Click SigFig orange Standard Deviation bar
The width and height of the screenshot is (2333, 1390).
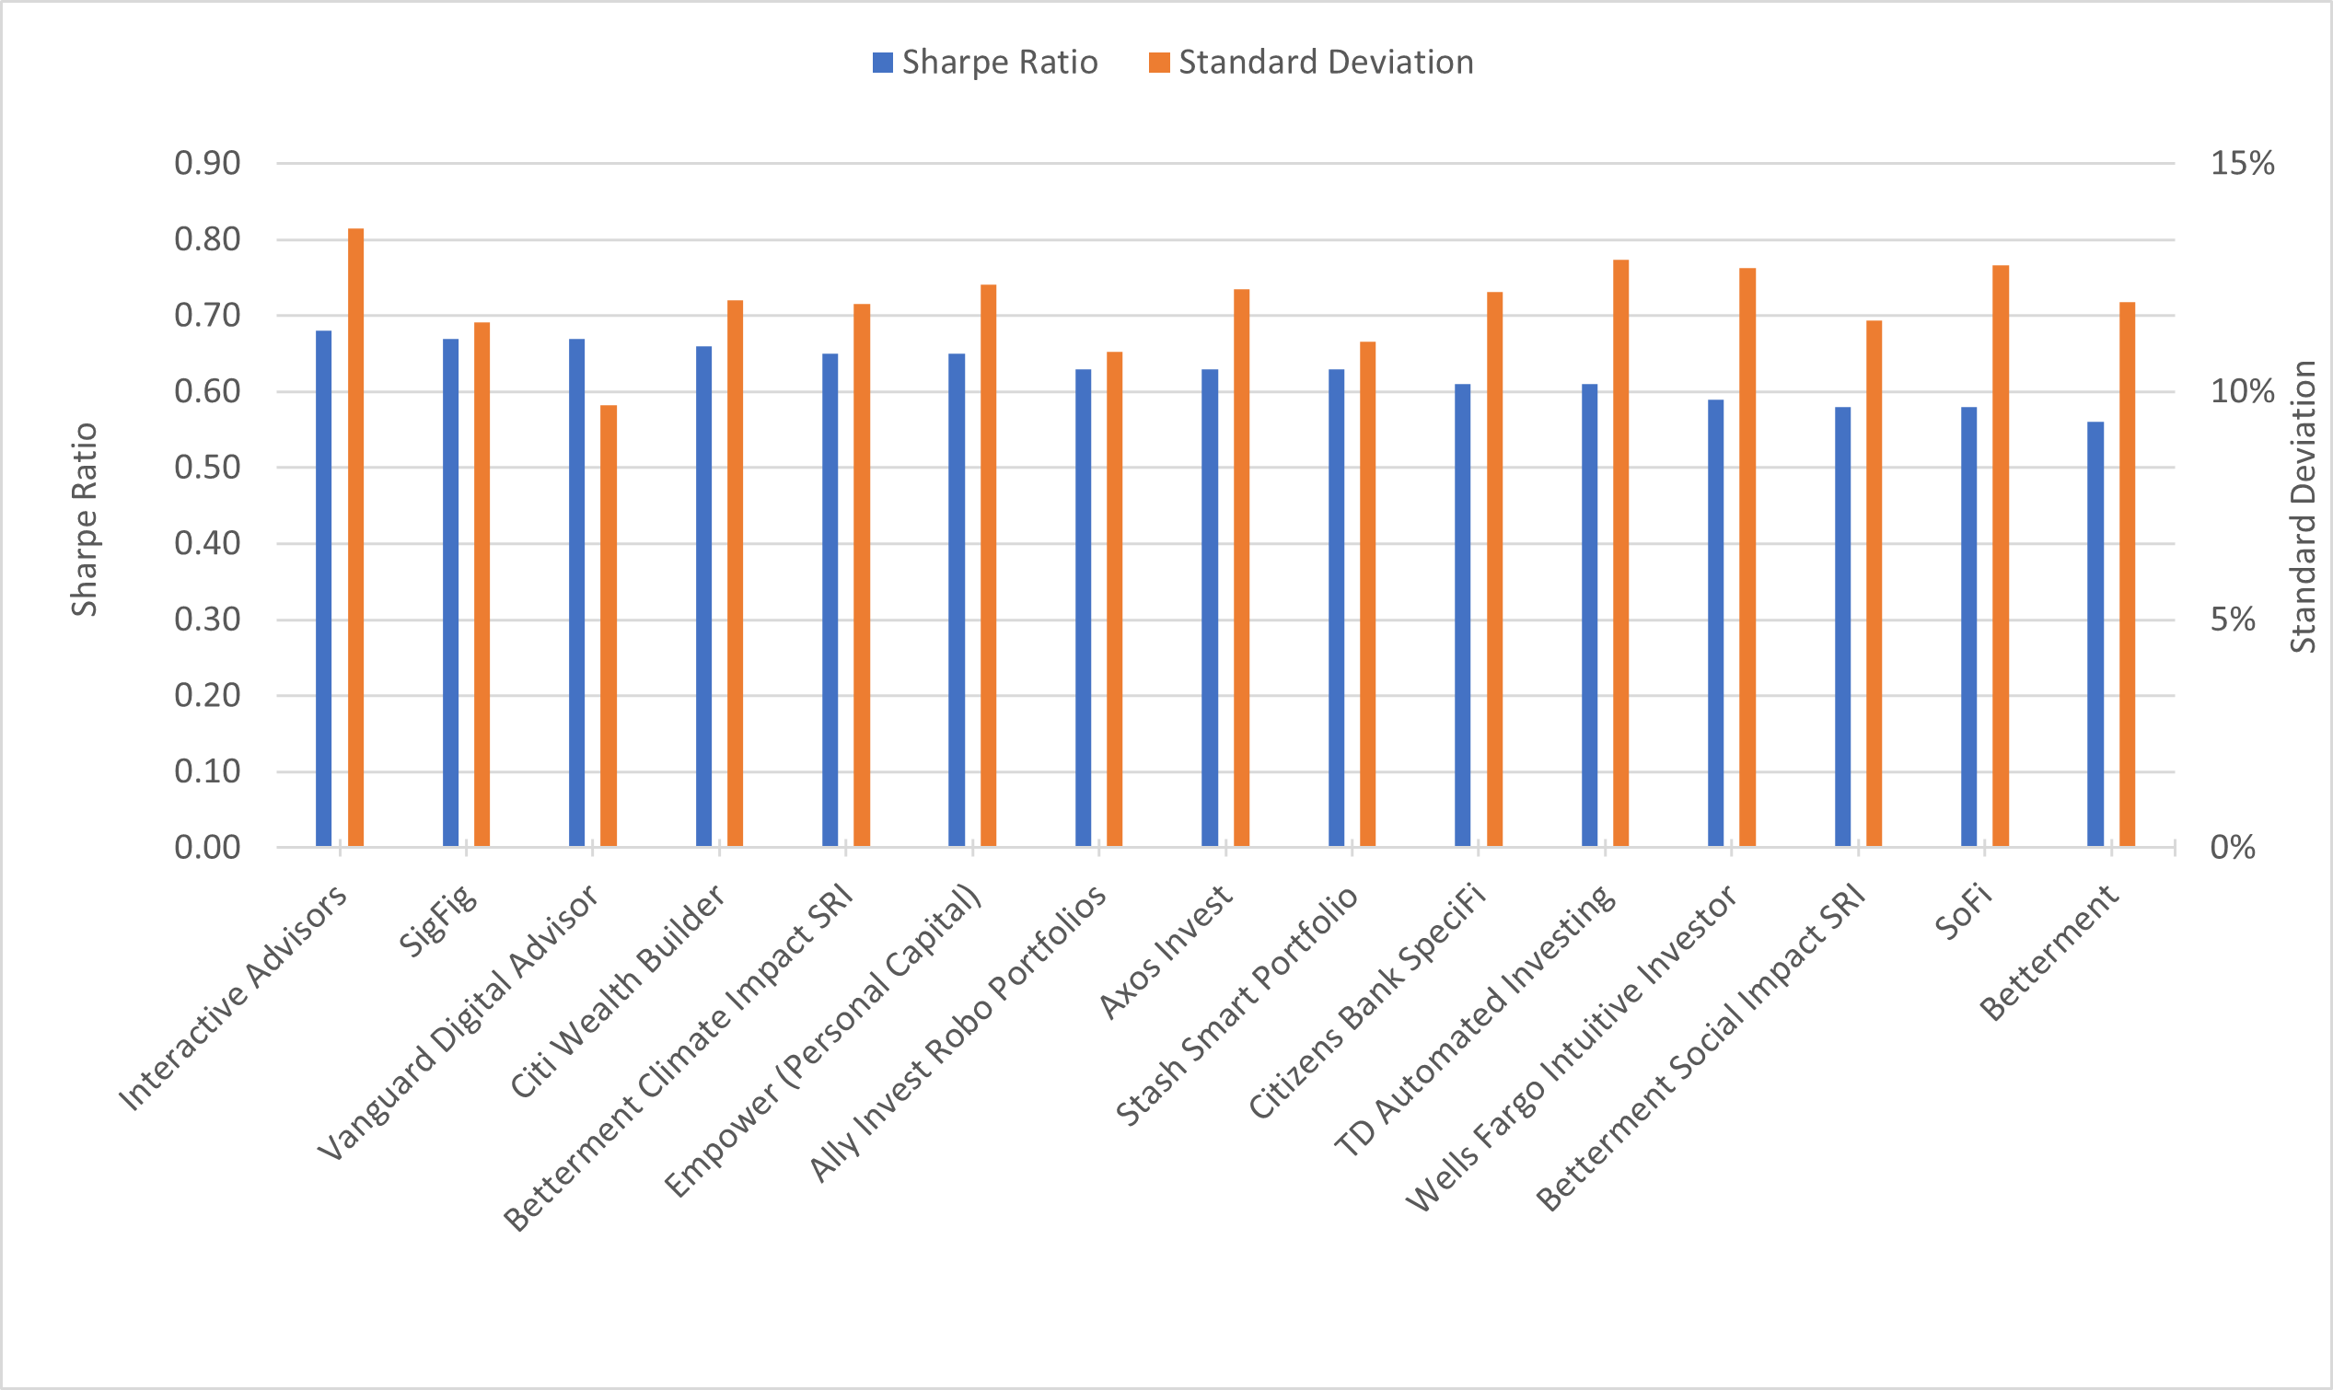(x=482, y=585)
